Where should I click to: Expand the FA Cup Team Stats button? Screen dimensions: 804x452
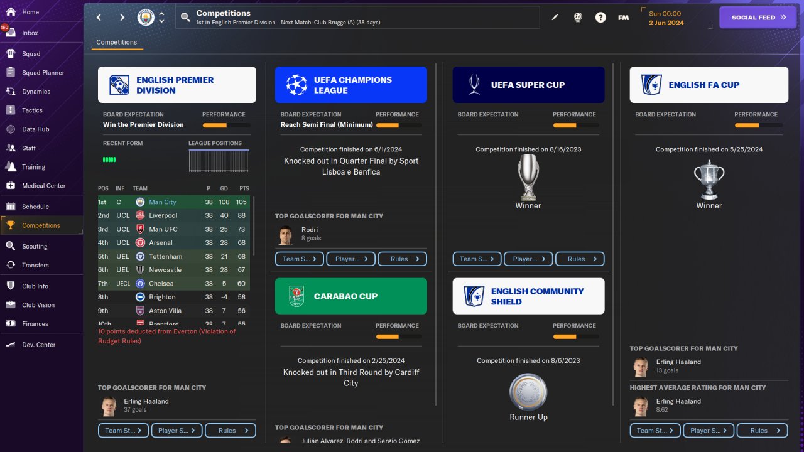655,431
